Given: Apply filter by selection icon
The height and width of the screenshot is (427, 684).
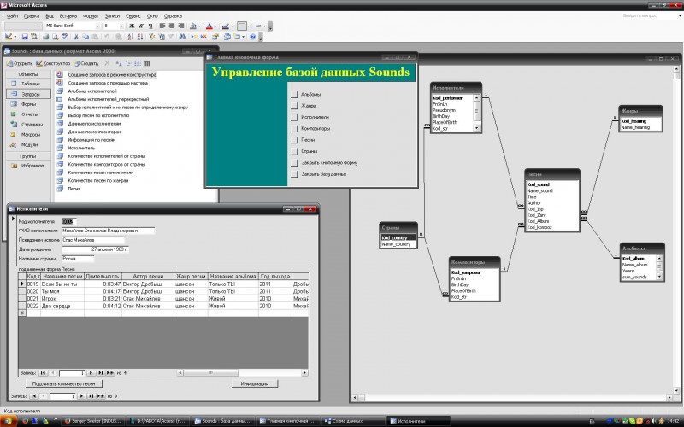Looking at the screenshot, I should click(151, 37).
